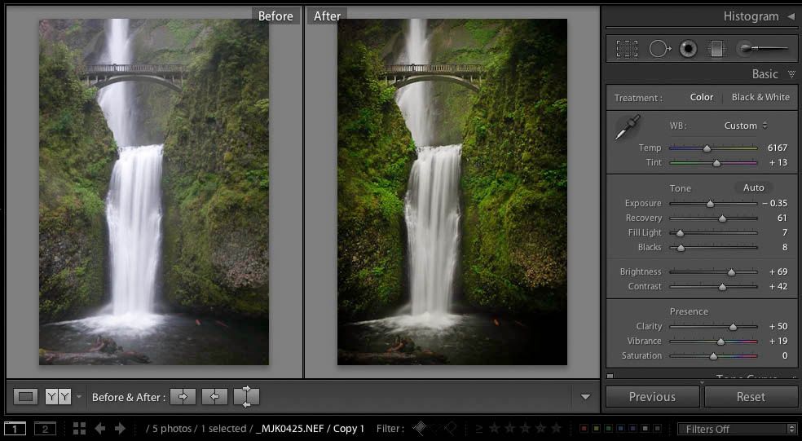Adjust the Brightness slider
Viewport: 802px width, 441px height.
tap(731, 272)
